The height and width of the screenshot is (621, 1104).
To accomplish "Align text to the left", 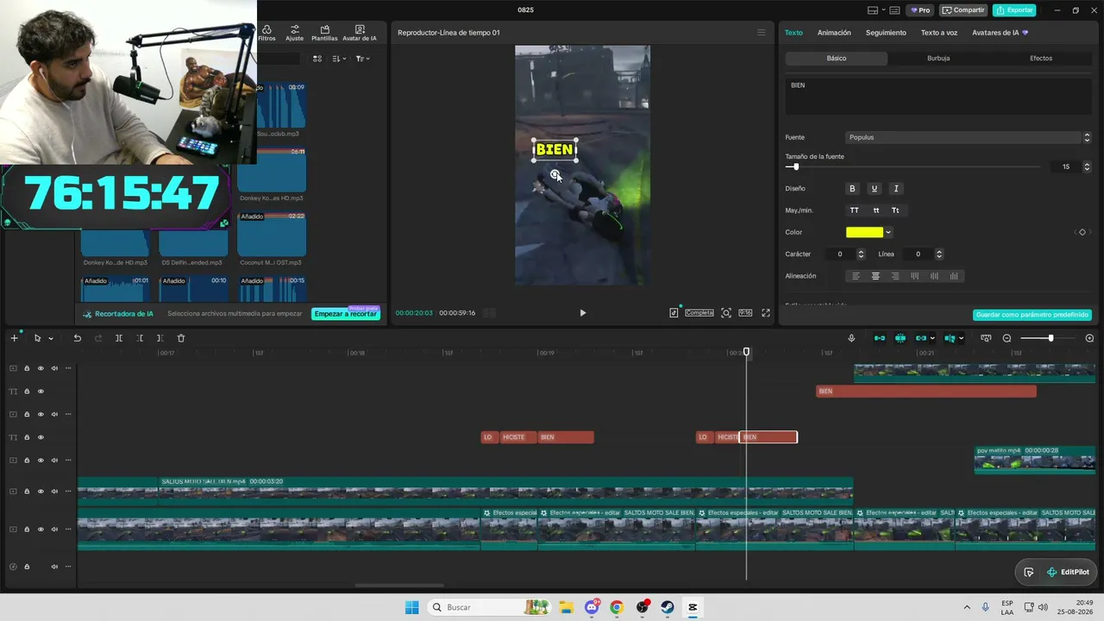I will tap(856, 276).
